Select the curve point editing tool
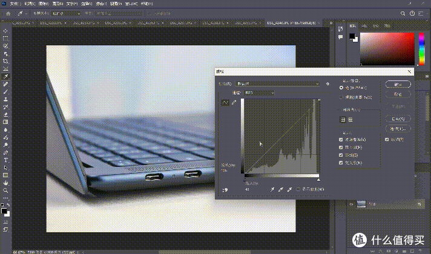431x254 pixels. click(225, 102)
